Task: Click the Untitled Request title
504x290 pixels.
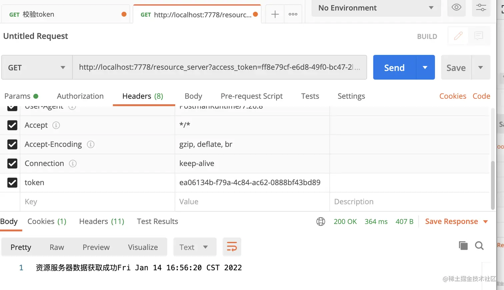Action: coord(36,36)
